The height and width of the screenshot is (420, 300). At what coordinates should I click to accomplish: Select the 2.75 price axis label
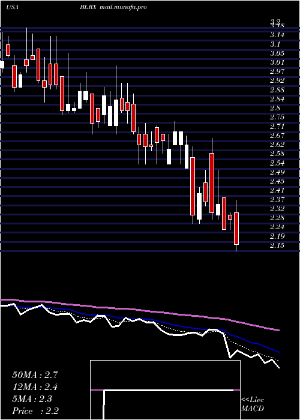(x=277, y=118)
